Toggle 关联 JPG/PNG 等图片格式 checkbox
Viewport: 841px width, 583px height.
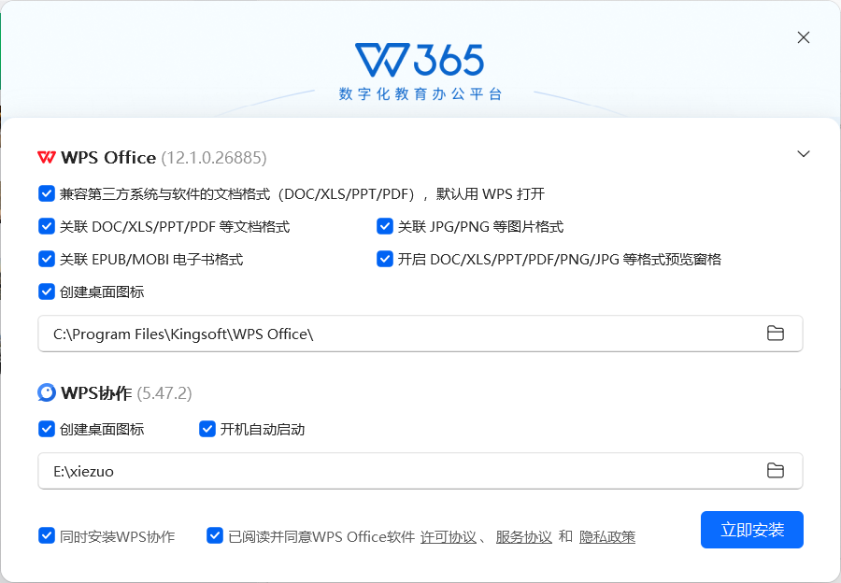pos(385,226)
